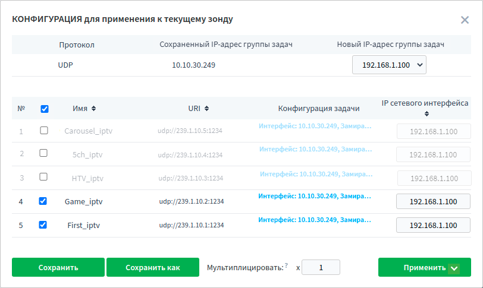483x288 pixels.
Task: Click the Мультиплицировать help question mark
Action: [x=287, y=265]
